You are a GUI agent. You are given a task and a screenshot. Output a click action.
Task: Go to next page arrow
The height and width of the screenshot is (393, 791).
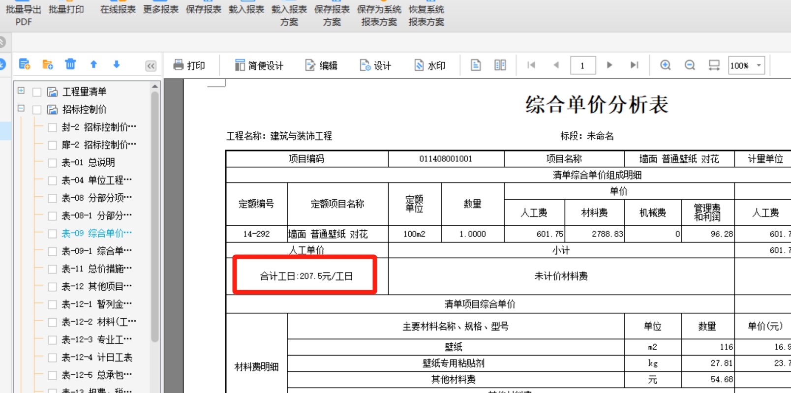click(609, 65)
